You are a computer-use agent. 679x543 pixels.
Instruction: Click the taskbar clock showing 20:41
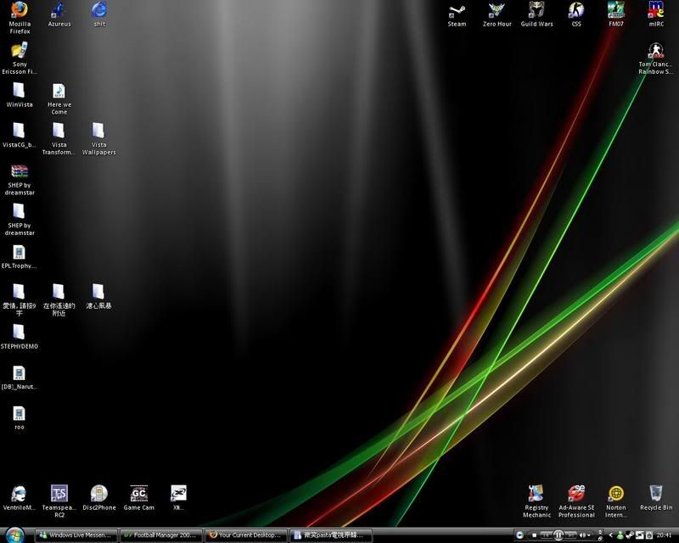tap(664, 535)
